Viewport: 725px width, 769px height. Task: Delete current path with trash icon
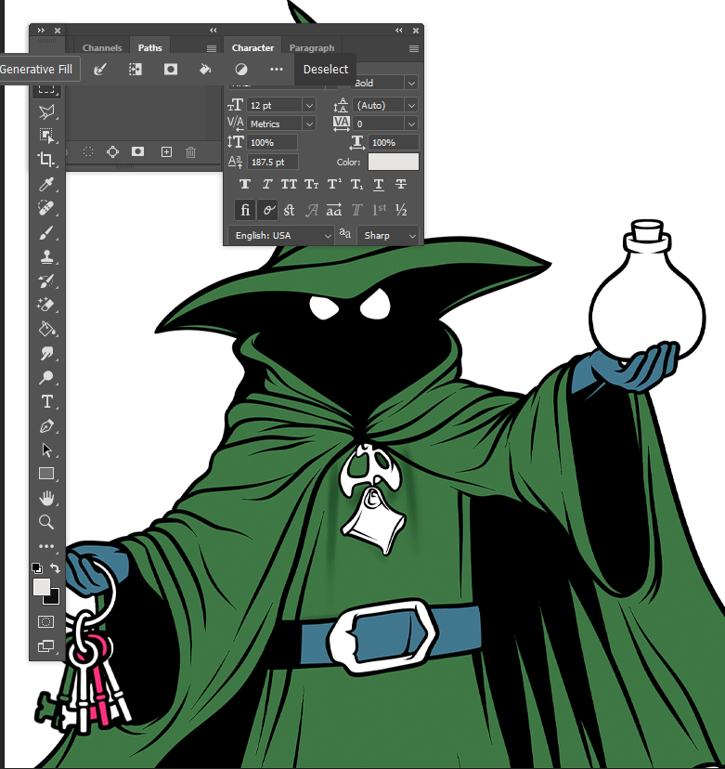tap(190, 151)
